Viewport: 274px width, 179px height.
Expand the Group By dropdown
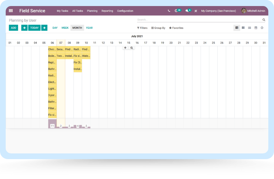click(158, 28)
